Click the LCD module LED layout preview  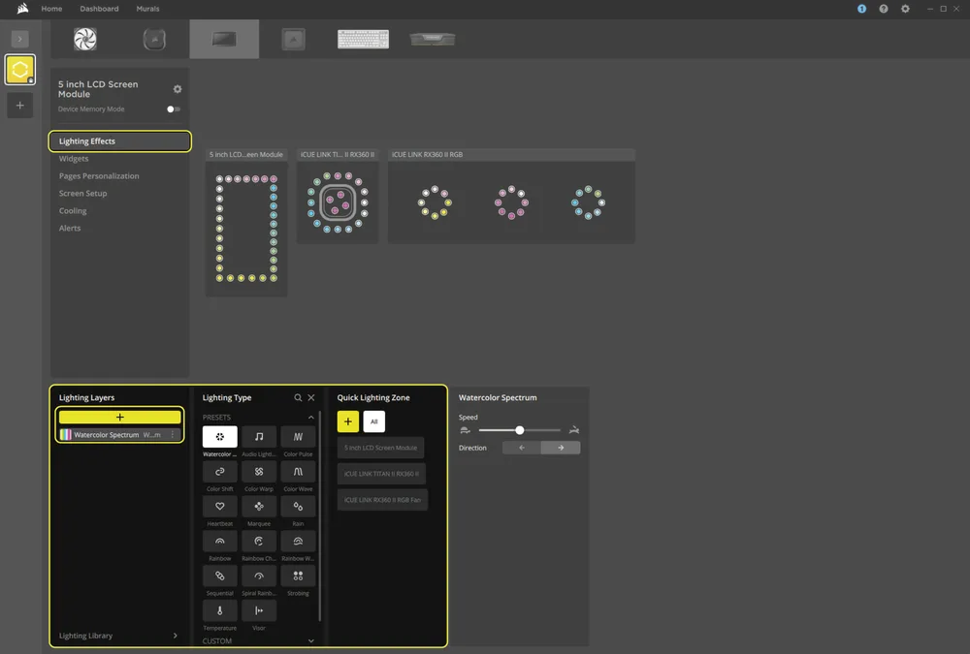tap(246, 229)
